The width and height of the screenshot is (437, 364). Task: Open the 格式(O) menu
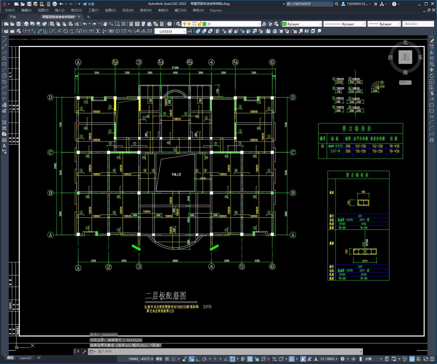[x=76, y=10]
